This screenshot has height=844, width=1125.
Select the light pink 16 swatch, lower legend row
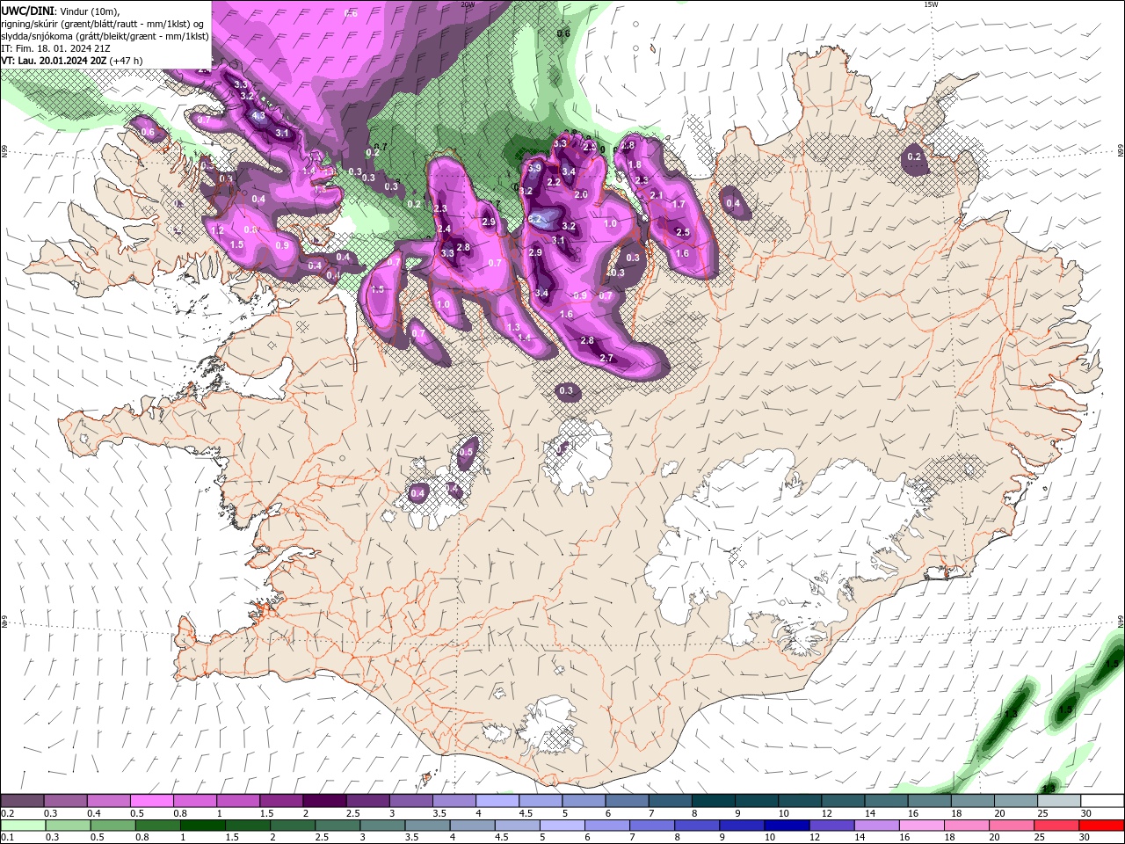pos(920,825)
